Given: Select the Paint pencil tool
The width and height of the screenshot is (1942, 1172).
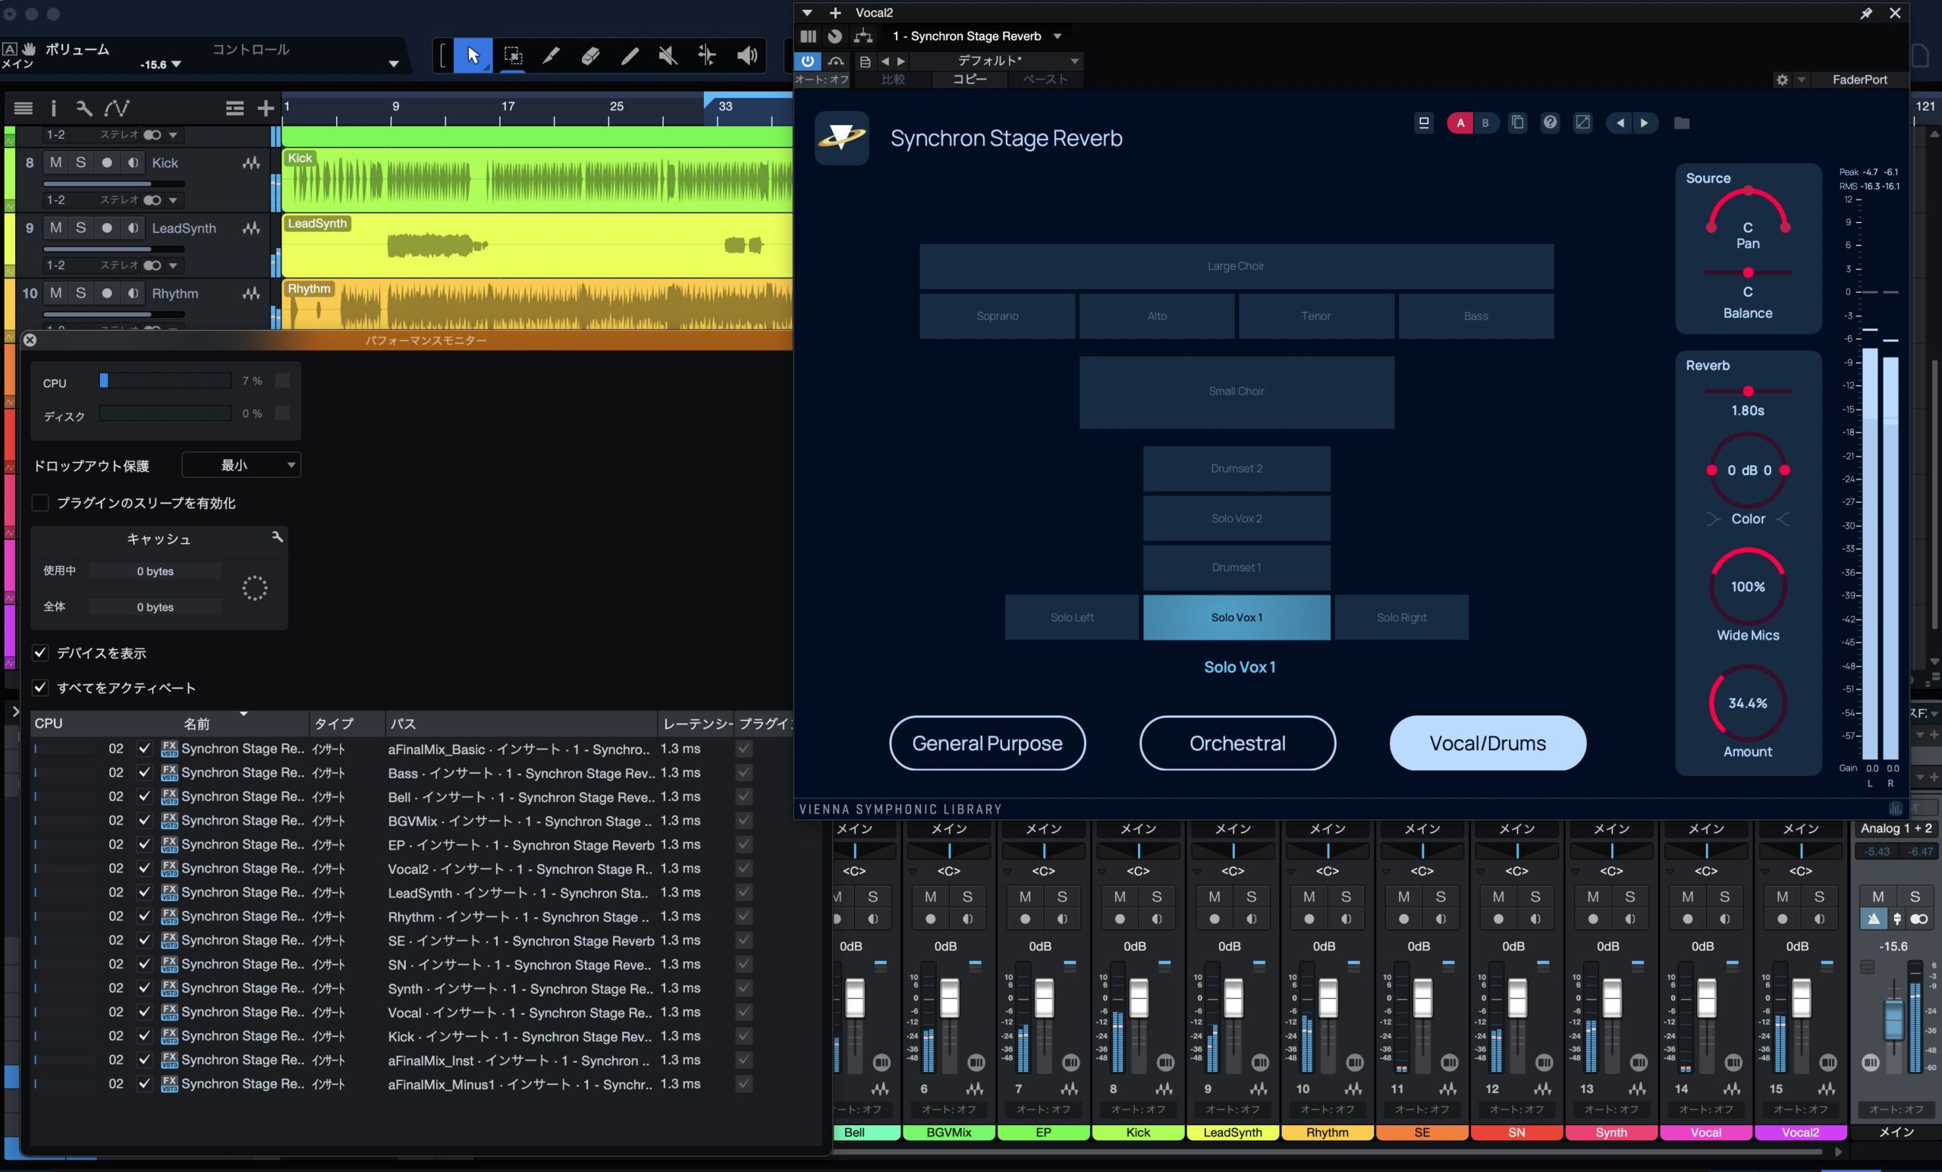Looking at the screenshot, I should point(629,55).
